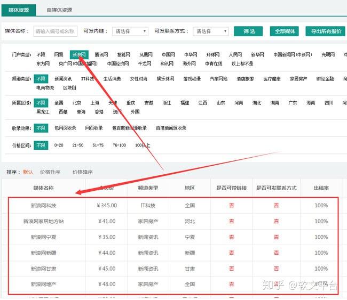Filter region by 全国

click(59, 103)
